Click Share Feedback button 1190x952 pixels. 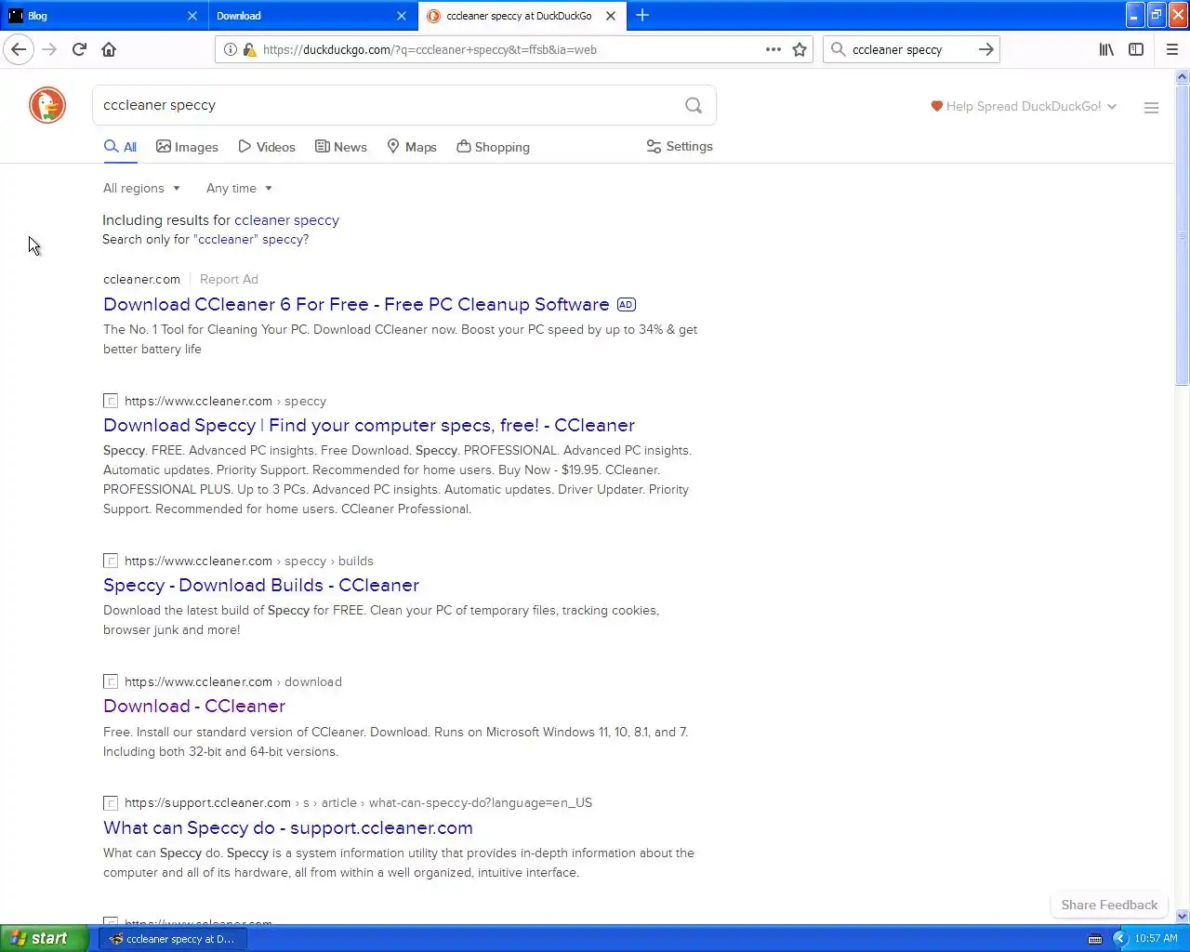point(1109,905)
